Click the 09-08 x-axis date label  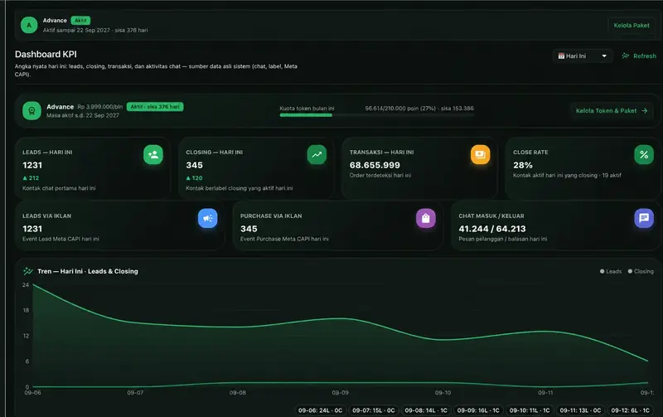pyautogui.click(x=238, y=392)
